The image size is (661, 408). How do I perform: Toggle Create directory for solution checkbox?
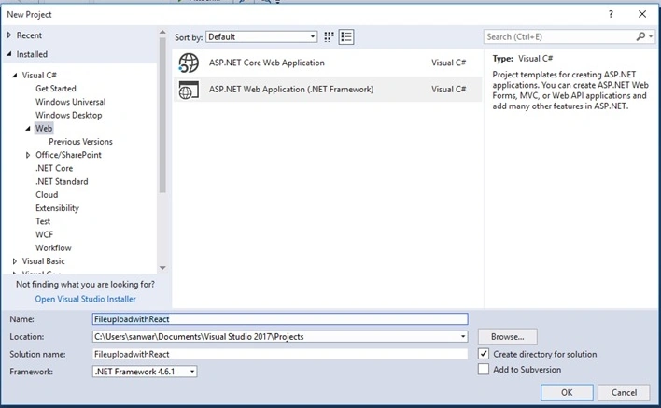(484, 354)
